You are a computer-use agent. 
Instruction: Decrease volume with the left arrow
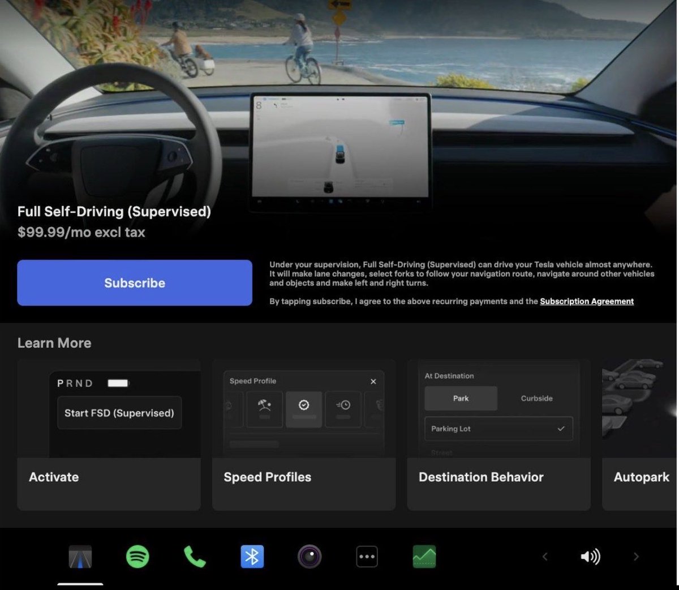(545, 557)
